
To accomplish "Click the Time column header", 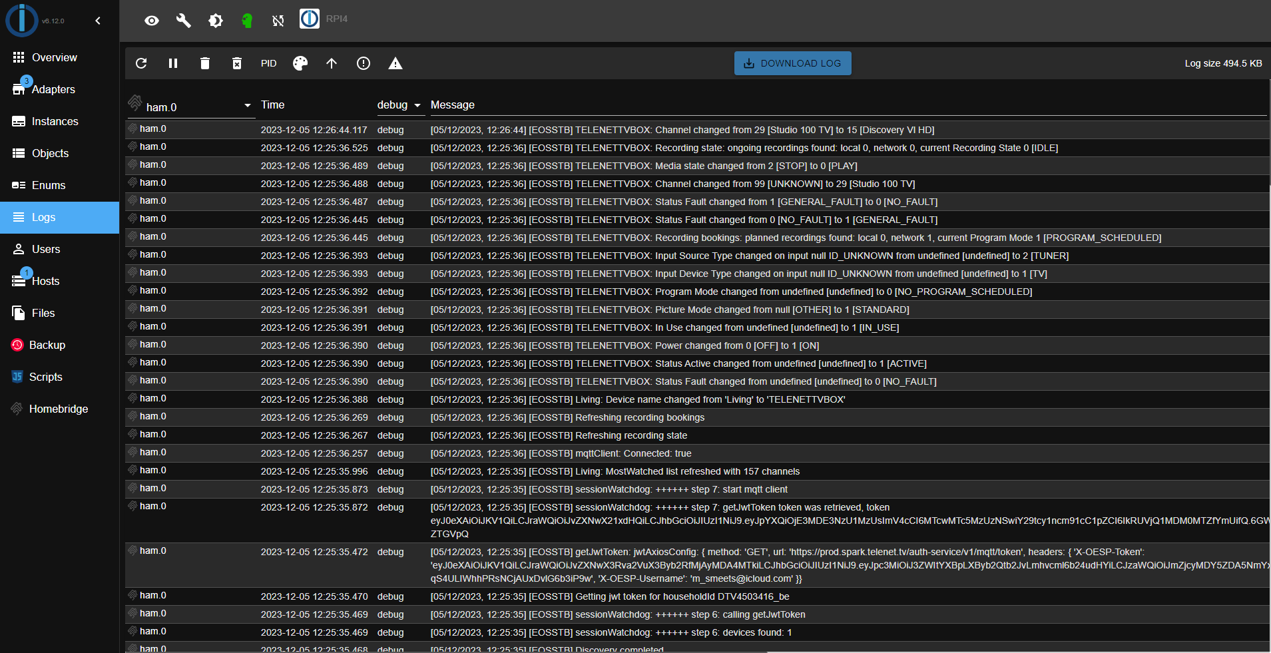I will 273,105.
